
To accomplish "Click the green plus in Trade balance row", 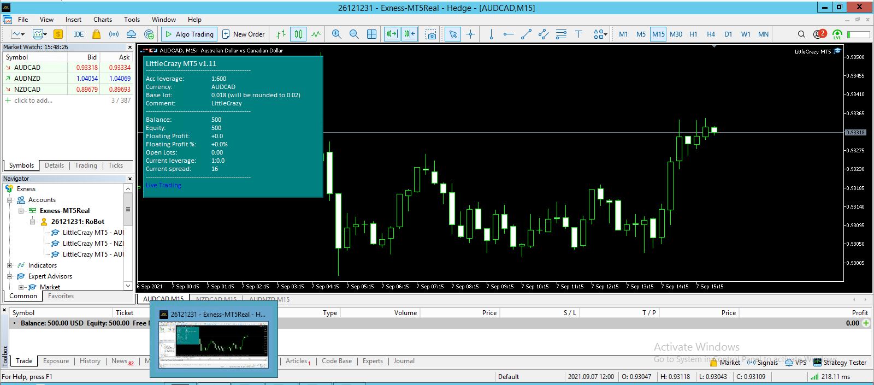I will click(866, 323).
